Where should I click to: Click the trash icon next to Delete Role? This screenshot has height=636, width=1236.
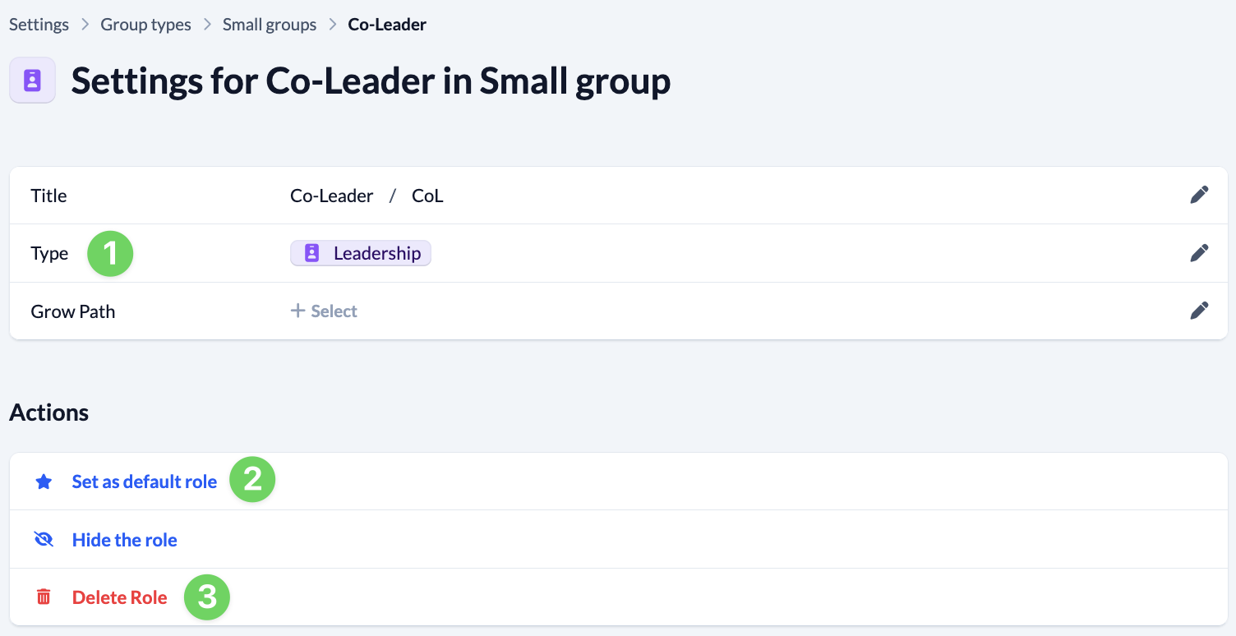pos(44,597)
